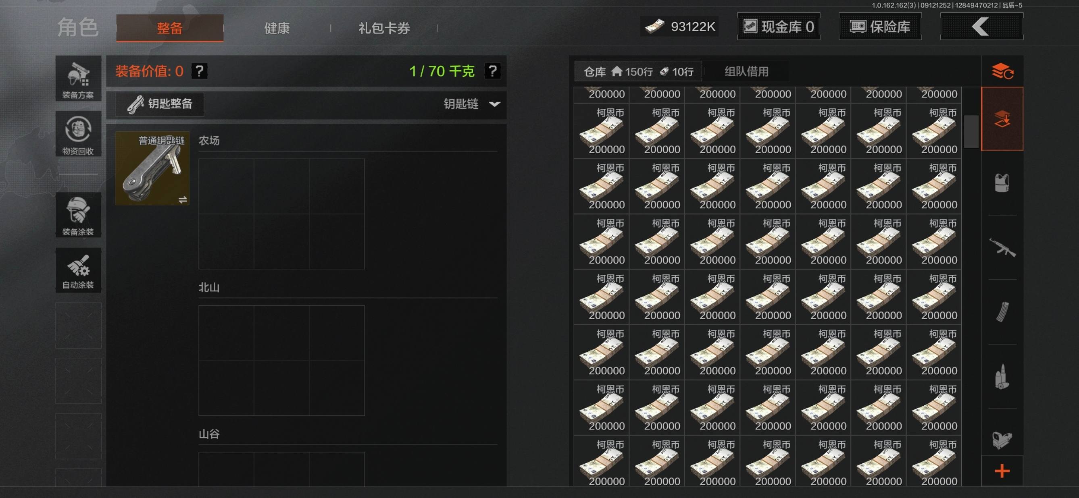Click the stack-refresh sort warehouse icon
1079x498 pixels.
pyautogui.click(x=1002, y=71)
